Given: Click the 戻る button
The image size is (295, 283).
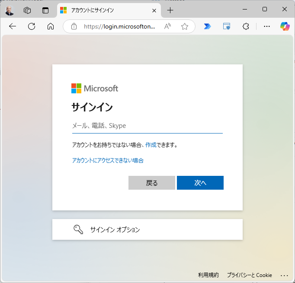Looking at the screenshot, I should point(152,183).
